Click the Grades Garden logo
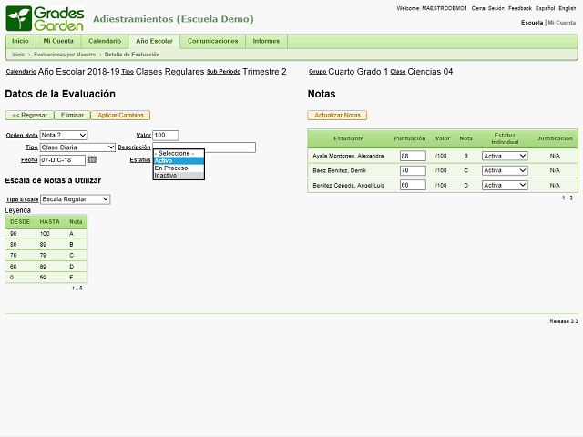The width and height of the screenshot is (583, 437). pos(45,18)
